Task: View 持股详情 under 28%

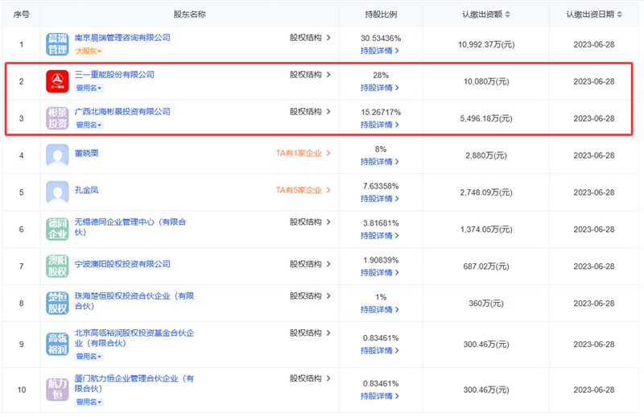Action: pos(380,88)
